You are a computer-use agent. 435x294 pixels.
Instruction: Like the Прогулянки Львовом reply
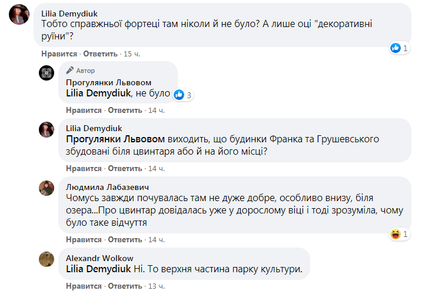(81, 111)
